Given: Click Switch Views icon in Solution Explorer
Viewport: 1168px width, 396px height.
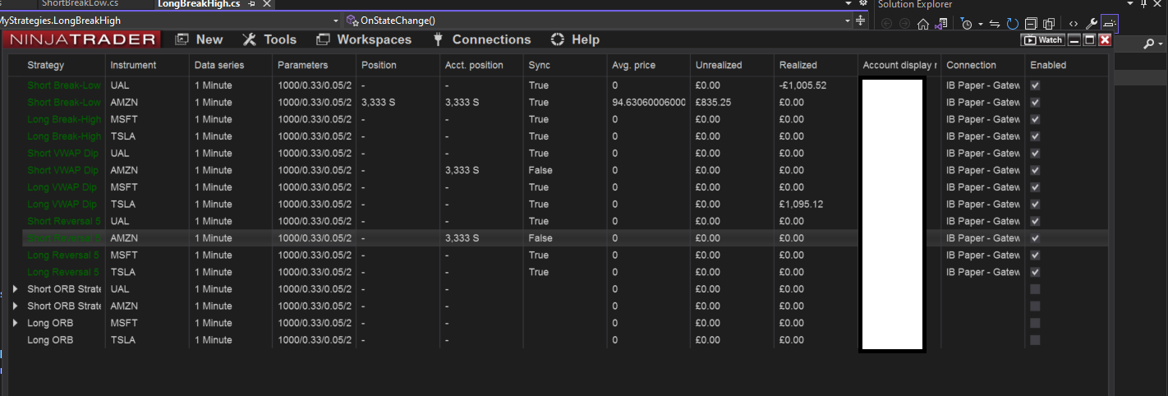Looking at the screenshot, I should (x=940, y=24).
